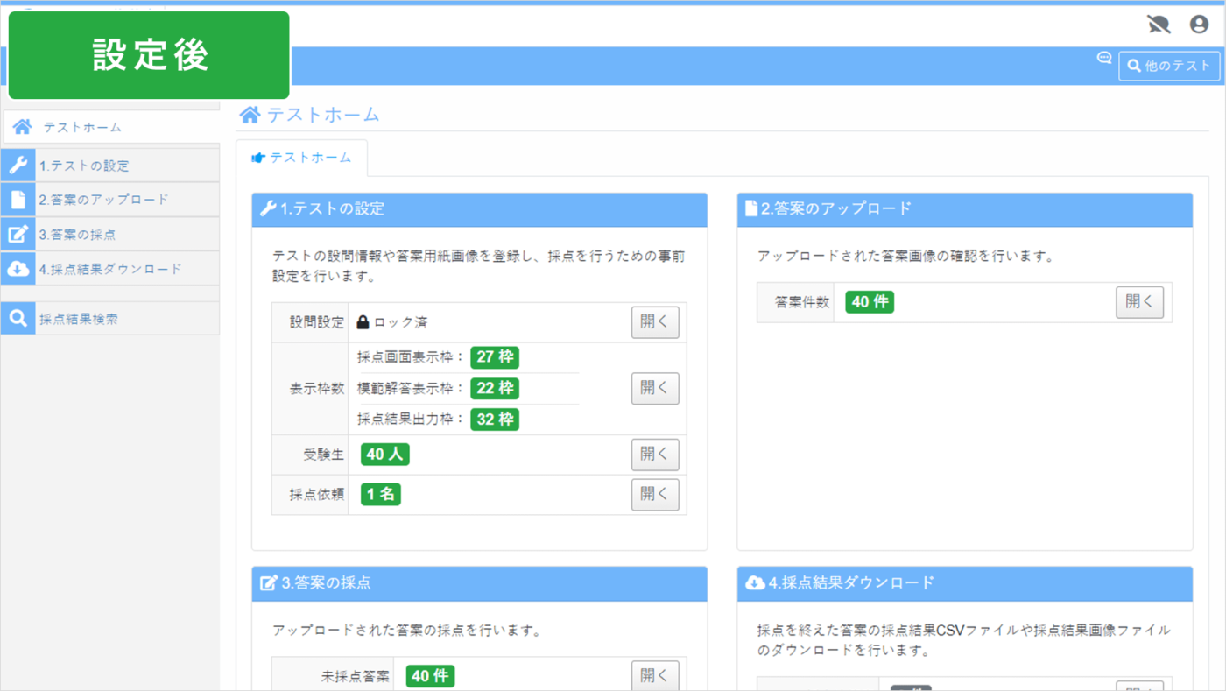Click wrench icon in 1.テストの設定 panel header
The height and width of the screenshot is (691, 1226).
(x=268, y=208)
